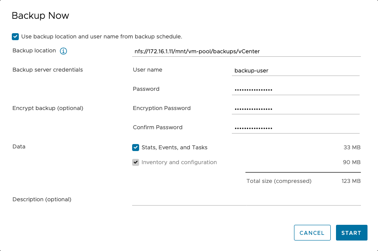378x251 pixels.
Task: Uncheck the Stats, Events, and Tasks checkbox
Action: coord(136,148)
